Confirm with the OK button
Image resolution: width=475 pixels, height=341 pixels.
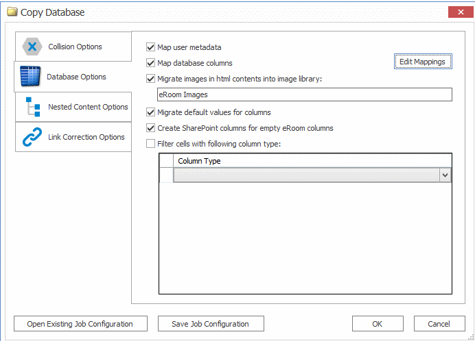[x=378, y=324]
